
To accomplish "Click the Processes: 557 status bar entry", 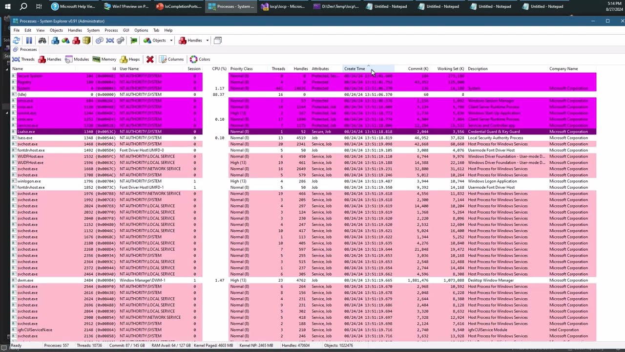I will 56,346.
